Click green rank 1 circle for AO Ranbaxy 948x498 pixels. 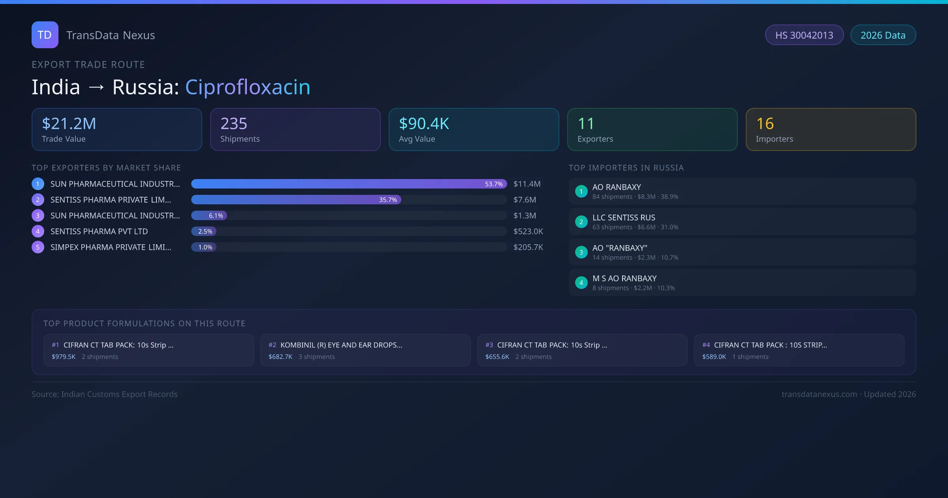click(581, 191)
